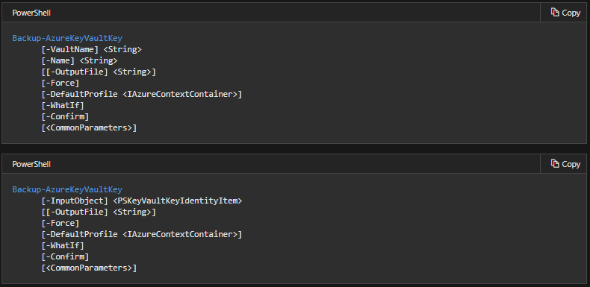This screenshot has width=590, height=287.
Task: Click the PSKeyVaultKeyIdentityItem type text
Action: point(177,201)
